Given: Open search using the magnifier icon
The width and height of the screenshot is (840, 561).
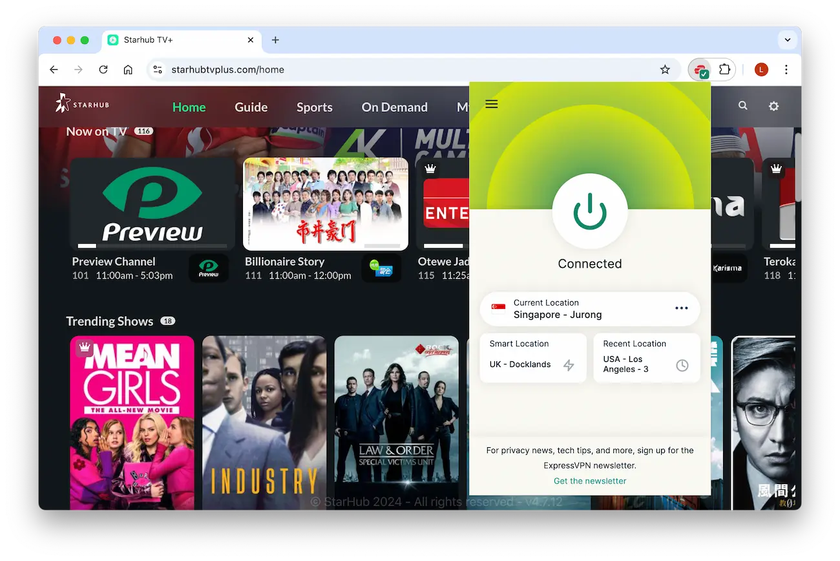Looking at the screenshot, I should [742, 105].
